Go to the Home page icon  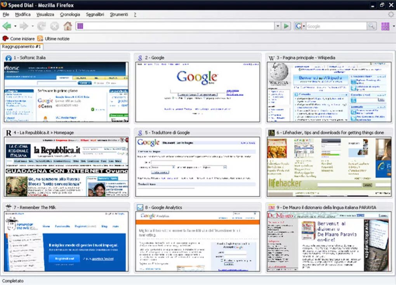[68, 26]
